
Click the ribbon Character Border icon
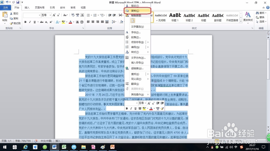pyautogui.click(x=82, y=15)
